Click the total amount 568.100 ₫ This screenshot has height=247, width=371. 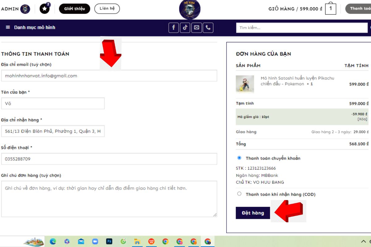coord(359,144)
